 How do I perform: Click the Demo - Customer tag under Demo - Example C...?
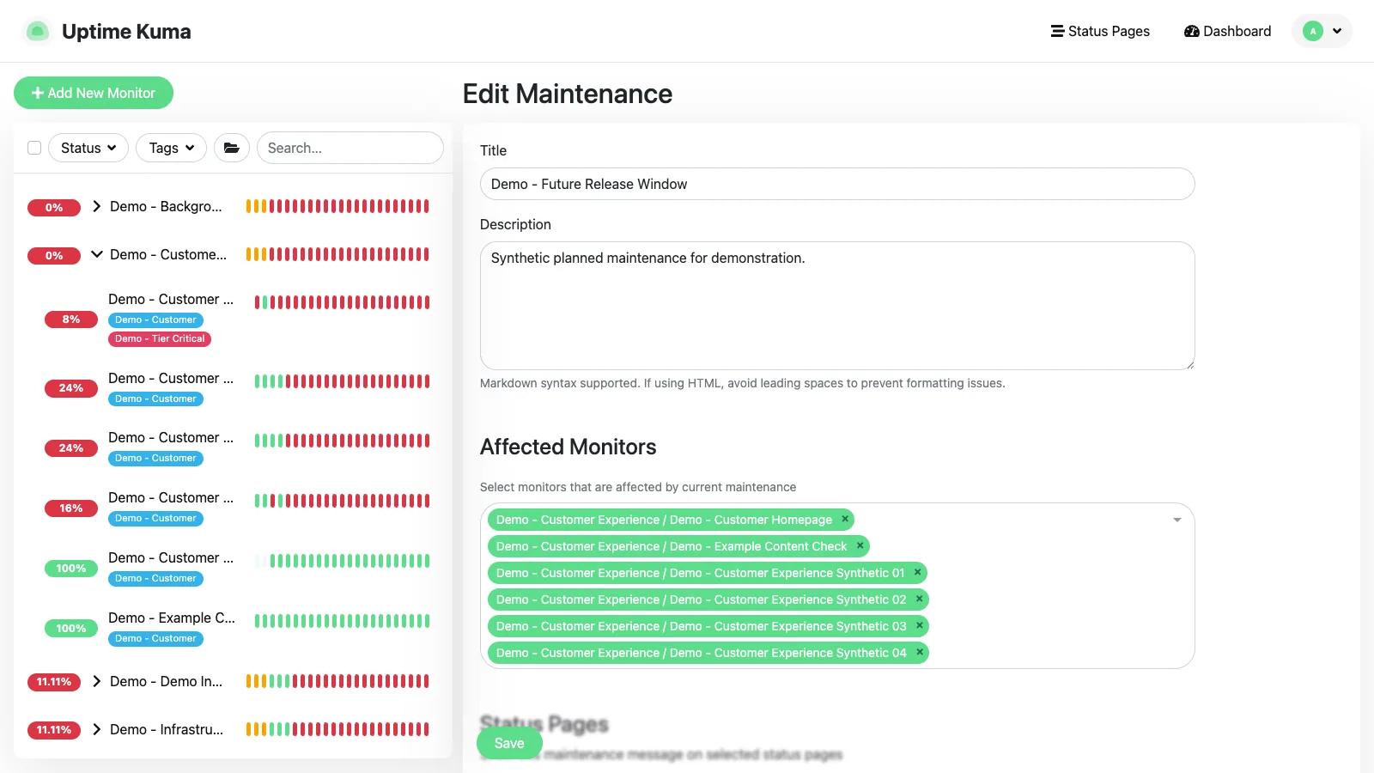pos(155,638)
